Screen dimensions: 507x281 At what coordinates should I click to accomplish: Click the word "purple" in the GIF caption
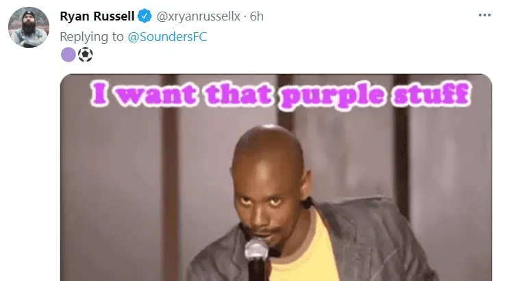coord(333,96)
